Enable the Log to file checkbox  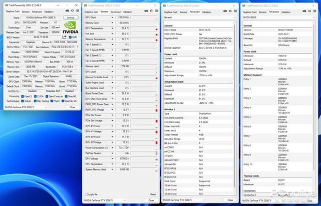[86, 194]
